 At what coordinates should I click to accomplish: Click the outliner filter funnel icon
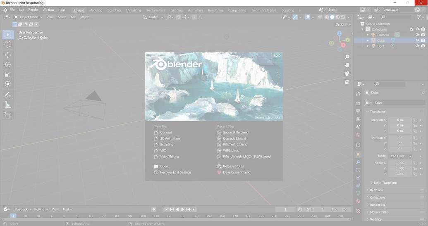[419, 17]
